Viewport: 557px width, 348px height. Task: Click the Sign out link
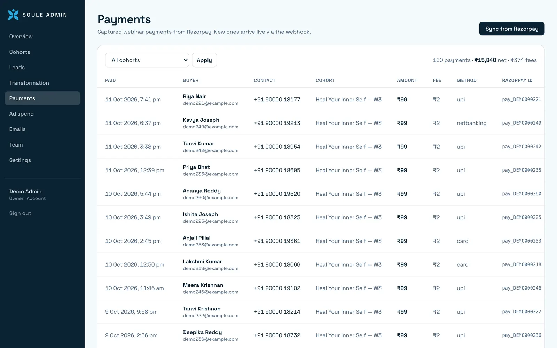point(20,213)
